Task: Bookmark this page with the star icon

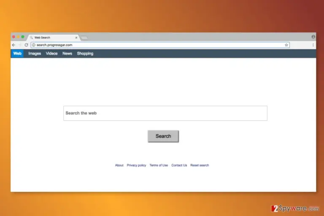Action: [286, 45]
